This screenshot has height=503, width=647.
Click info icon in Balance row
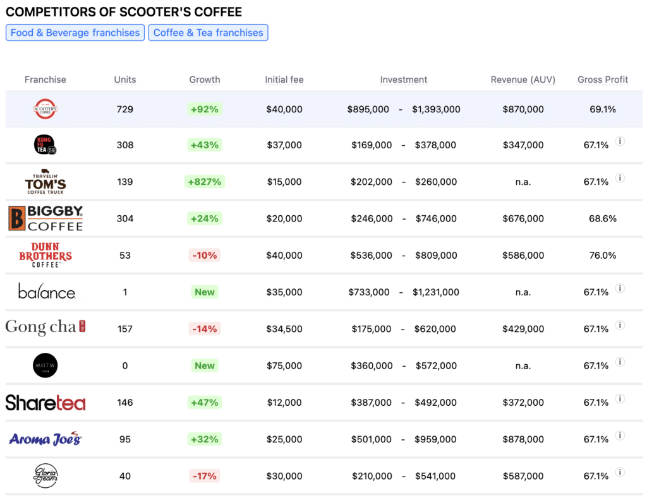(x=620, y=288)
